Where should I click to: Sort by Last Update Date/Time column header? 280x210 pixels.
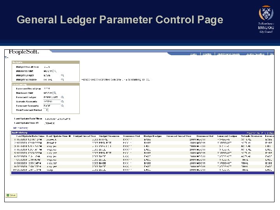[x=30, y=136]
